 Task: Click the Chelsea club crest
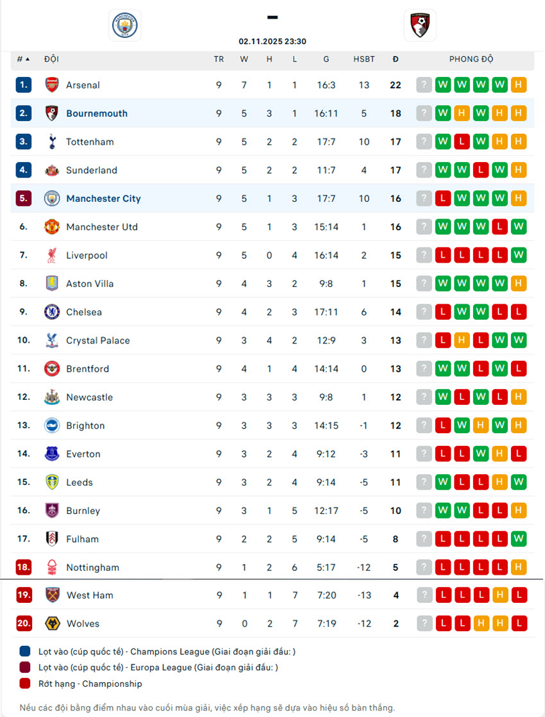(x=52, y=312)
